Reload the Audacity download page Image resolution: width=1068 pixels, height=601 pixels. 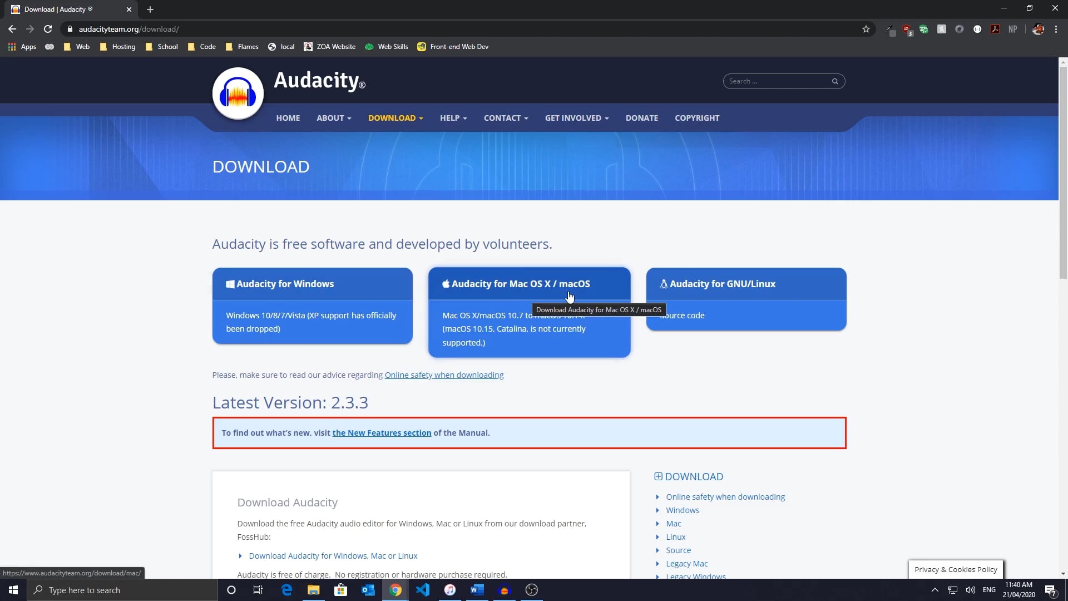coord(48,29)
